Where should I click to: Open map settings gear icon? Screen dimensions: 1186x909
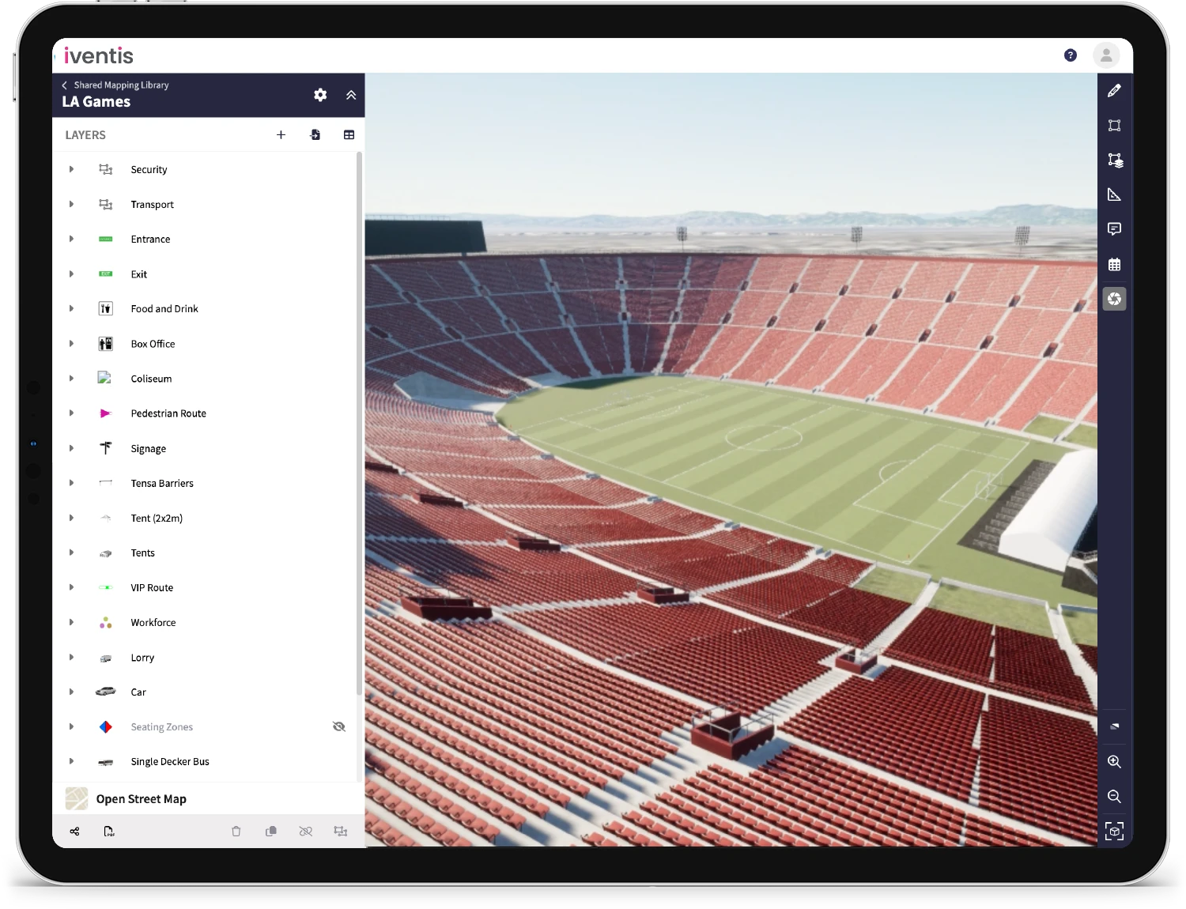(320, 95)
